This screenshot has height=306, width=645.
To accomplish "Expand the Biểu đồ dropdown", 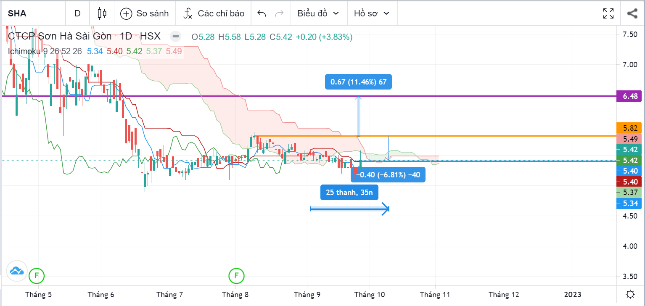I will 318,13.
